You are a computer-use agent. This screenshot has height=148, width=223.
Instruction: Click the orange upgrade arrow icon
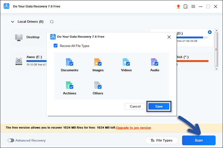click(x=178, y=6)
